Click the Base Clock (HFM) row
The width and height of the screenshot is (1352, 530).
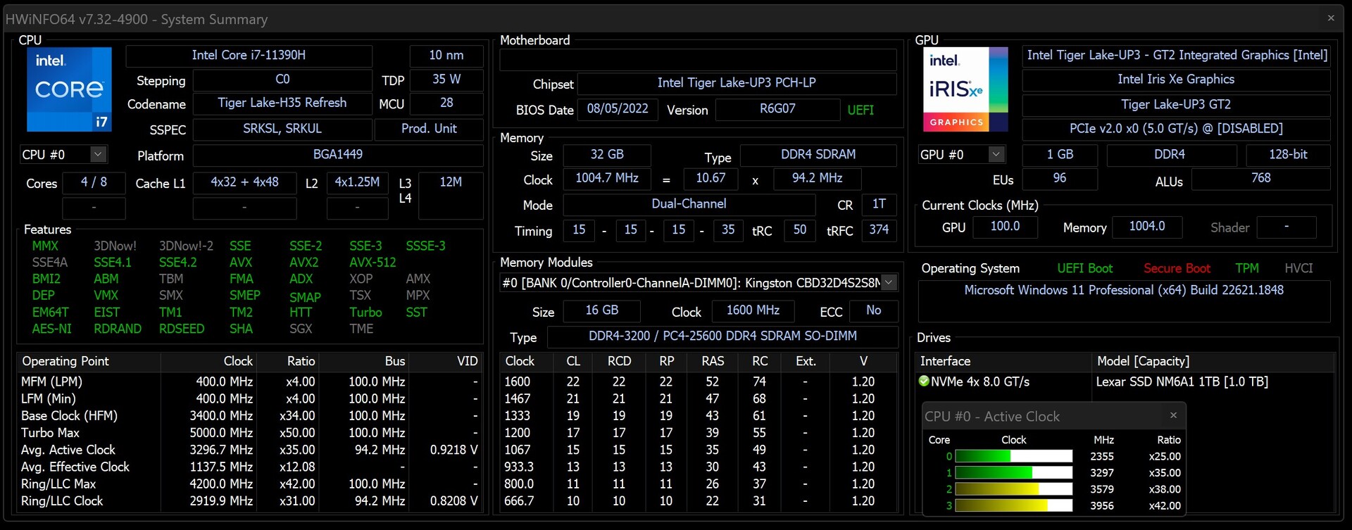(x=250, y=416)
